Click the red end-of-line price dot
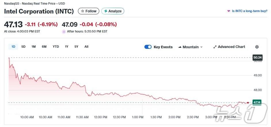Image resolution: width=271 pixels, height=127 pixels. (248, 103)
